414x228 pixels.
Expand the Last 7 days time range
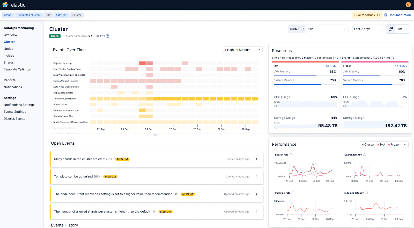(368, 29)
